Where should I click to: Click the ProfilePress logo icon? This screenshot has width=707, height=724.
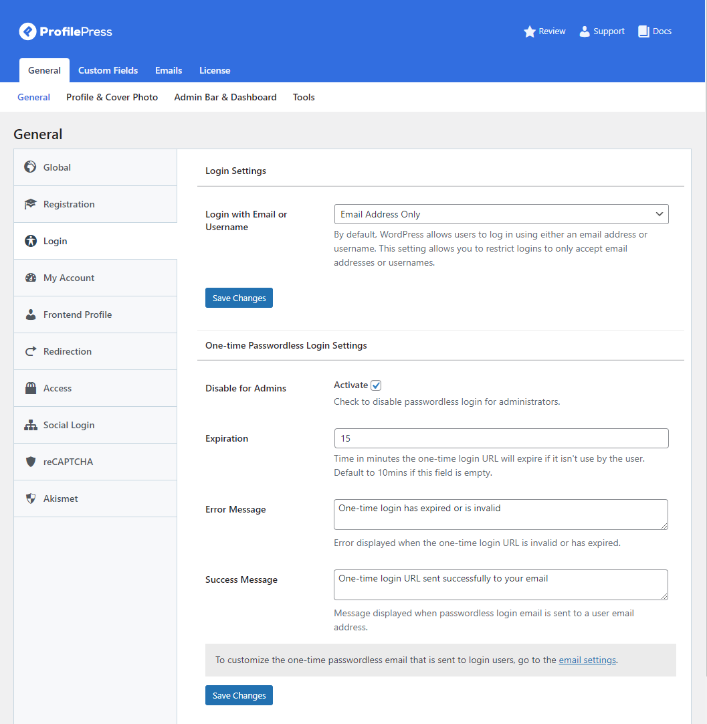pos(27,31)
